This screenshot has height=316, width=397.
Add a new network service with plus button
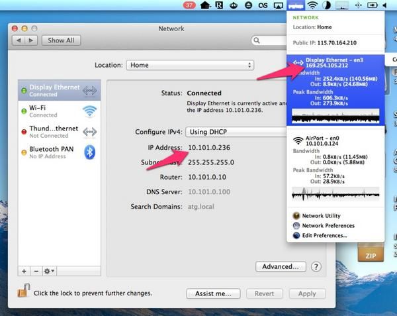[x=24, y=271]
